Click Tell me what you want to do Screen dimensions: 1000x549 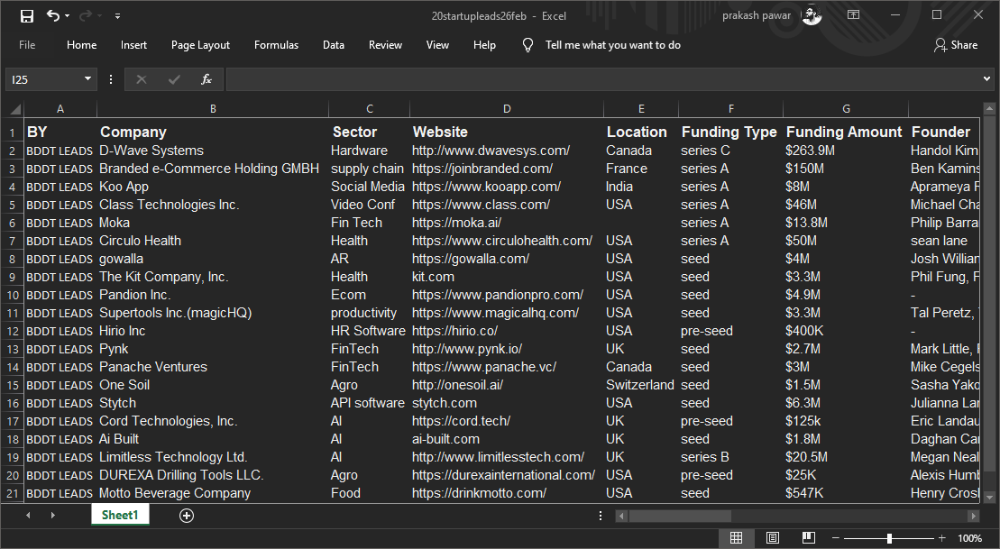[x=612, y=45]
